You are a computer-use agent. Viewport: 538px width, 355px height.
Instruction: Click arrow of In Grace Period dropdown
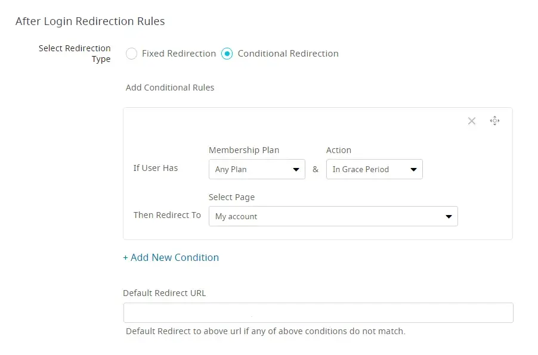[413, 170]
